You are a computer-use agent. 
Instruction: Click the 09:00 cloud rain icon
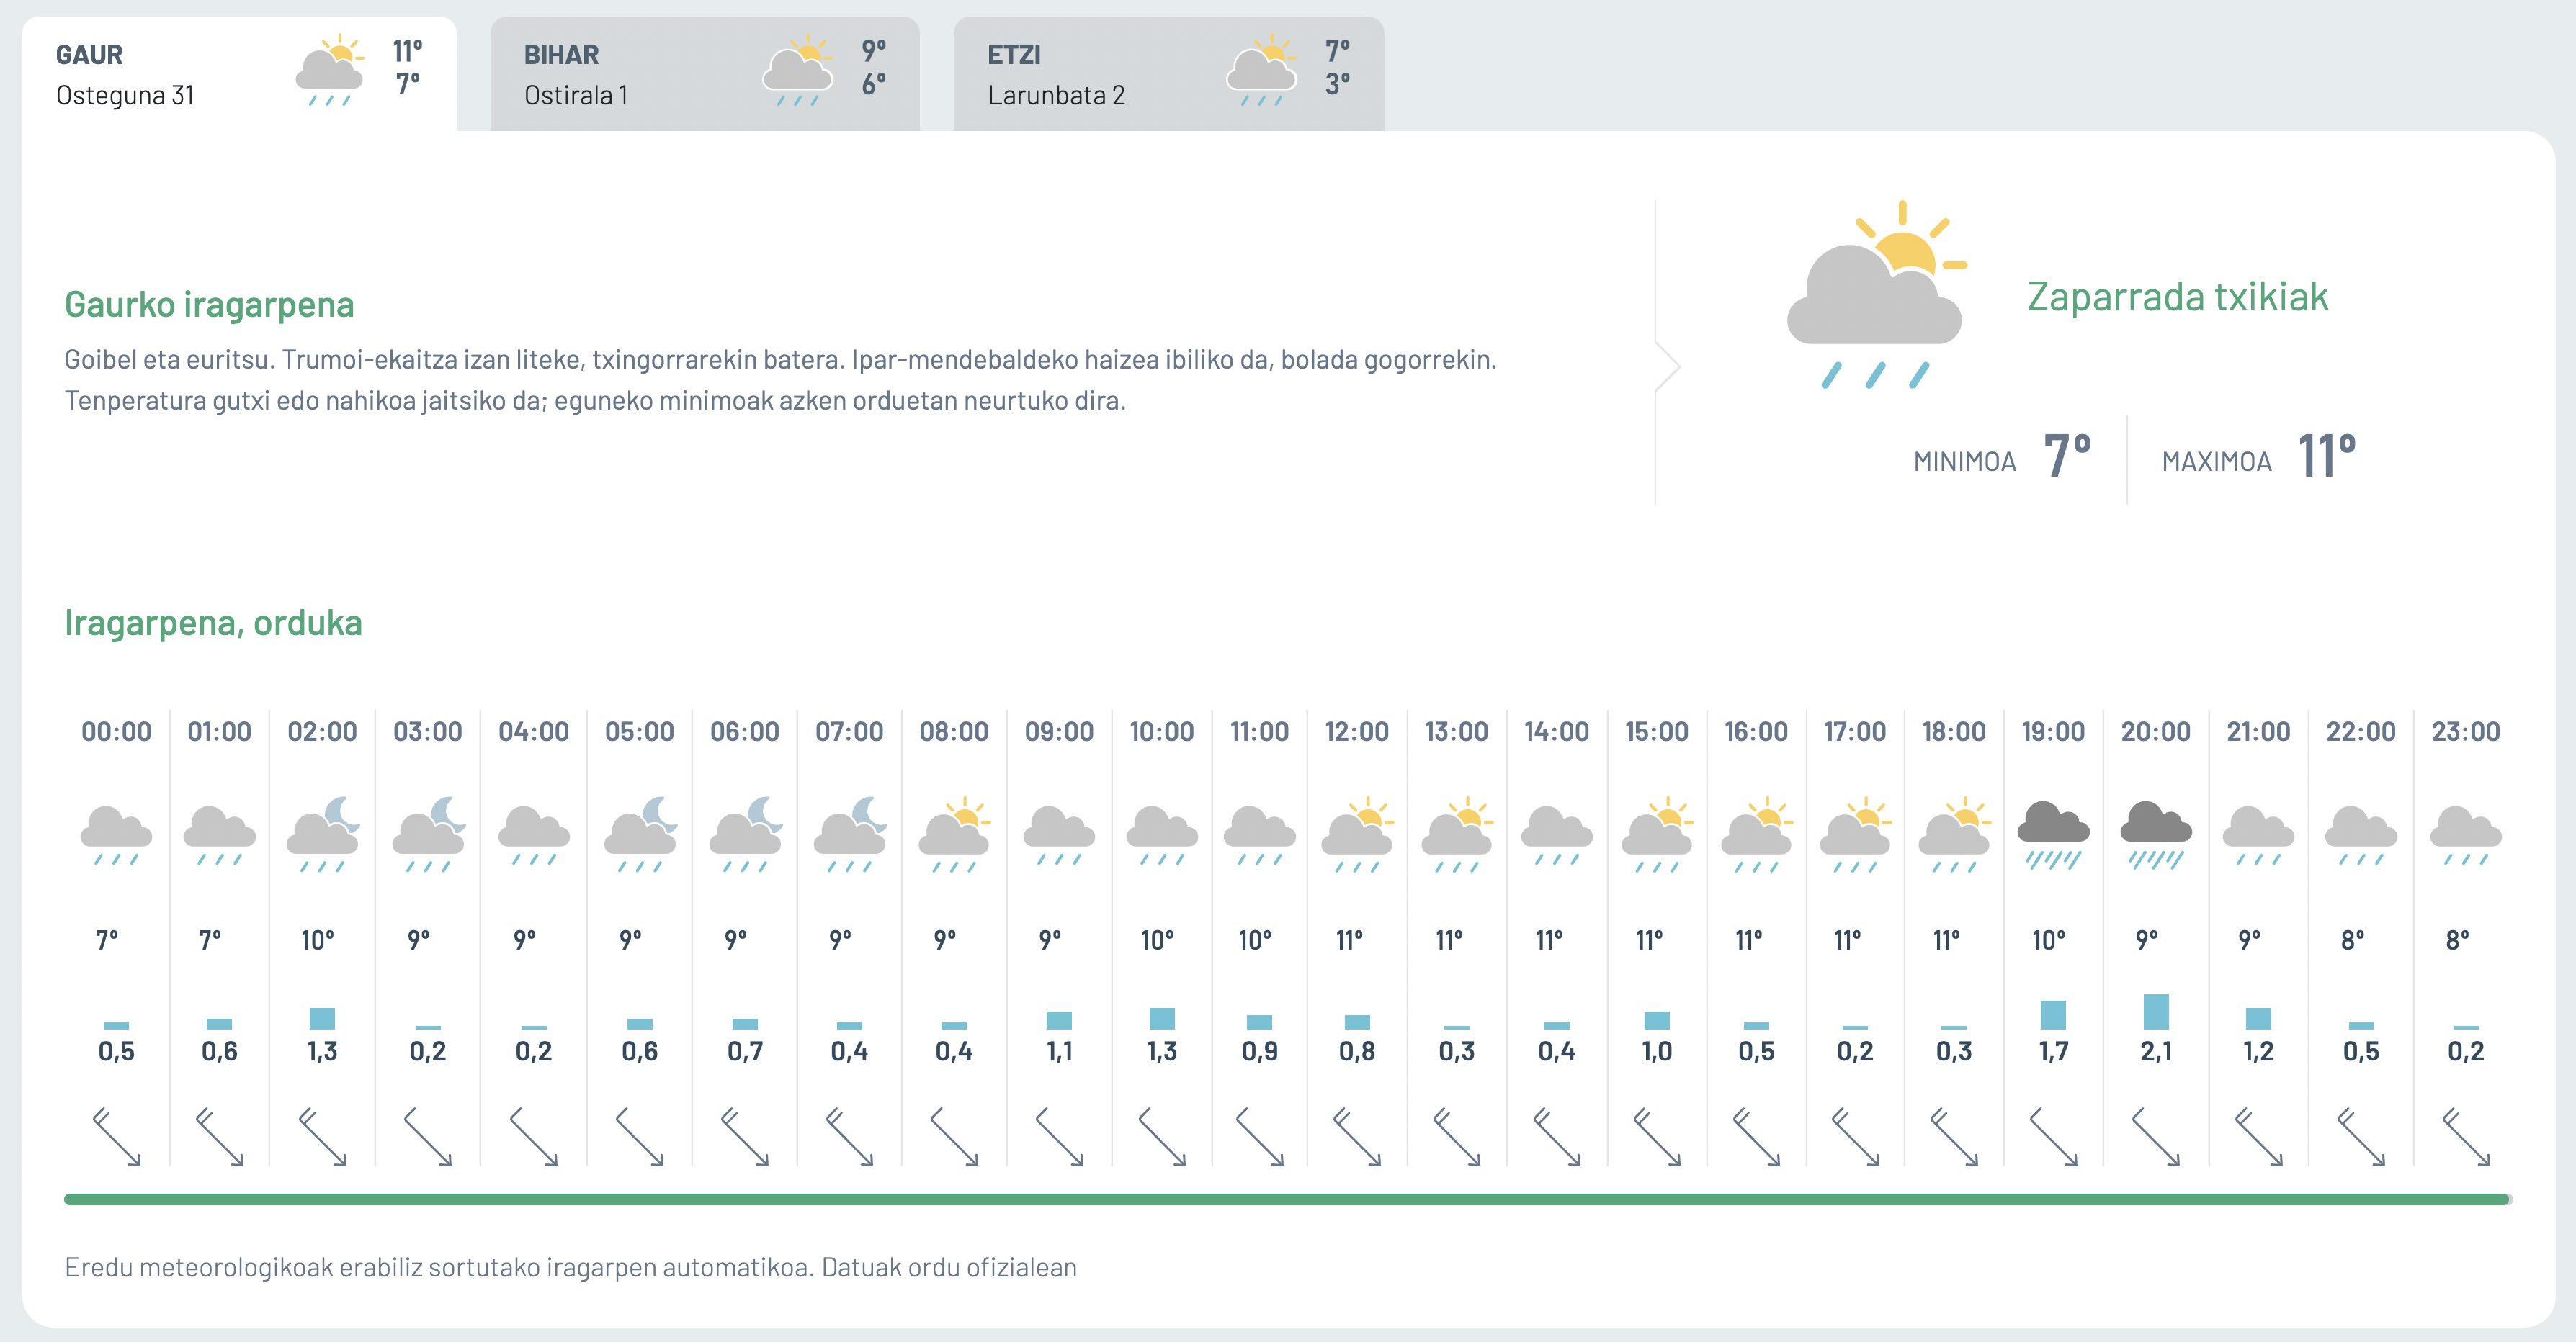pyautogui.click(x=1059, y=834)
